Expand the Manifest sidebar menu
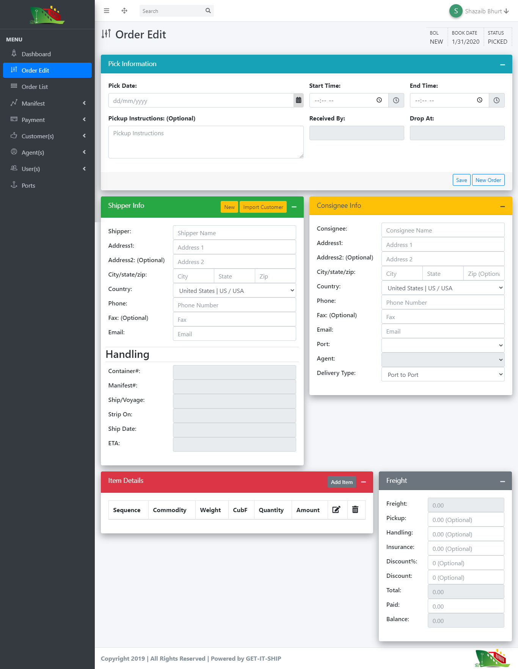Screen dimensions: 518x669 tap(47, 103)
